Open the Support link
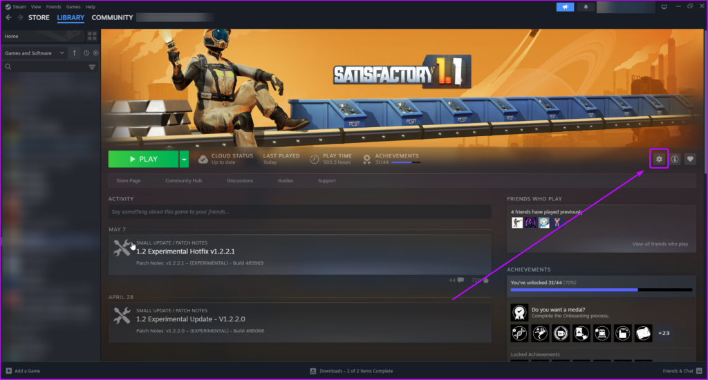Image resolution: width=708 pixels, height=380 pixels. pyautogui.click(x=327, y=180)
